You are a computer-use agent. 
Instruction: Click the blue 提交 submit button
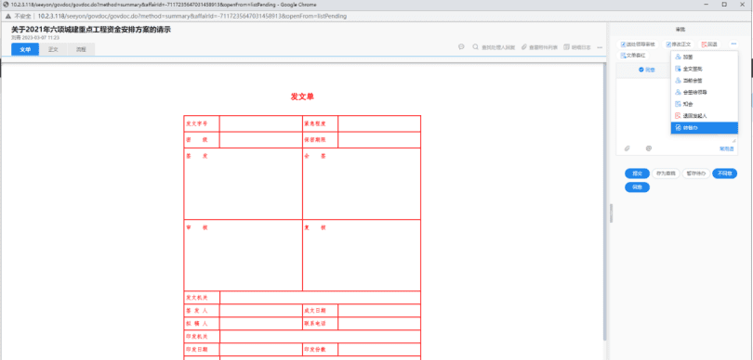coord(638,174)
